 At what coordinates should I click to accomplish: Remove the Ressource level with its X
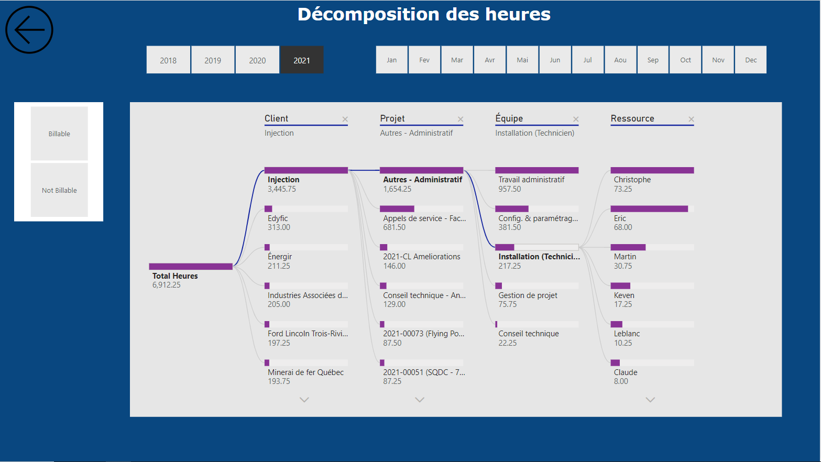pos(691,119)
